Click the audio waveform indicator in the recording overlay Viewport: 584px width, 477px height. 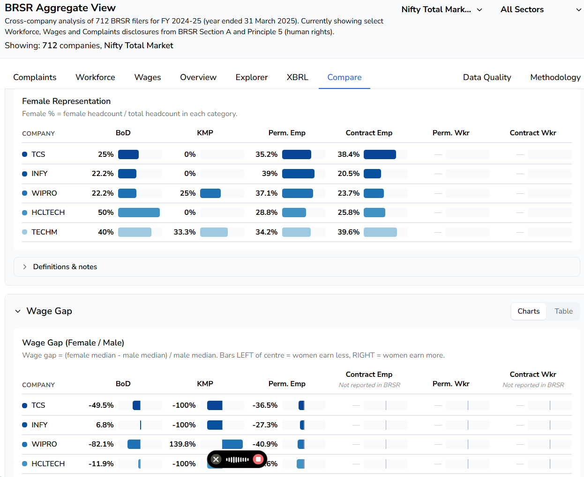237,460
